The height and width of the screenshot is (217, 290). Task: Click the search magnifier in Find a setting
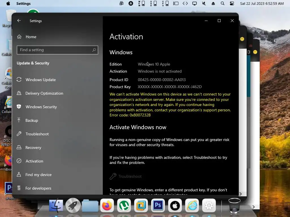[x=94, y=50]
